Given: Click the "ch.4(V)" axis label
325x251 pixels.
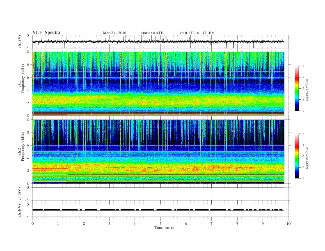Looking at the screenshot, I should [20, 210].
